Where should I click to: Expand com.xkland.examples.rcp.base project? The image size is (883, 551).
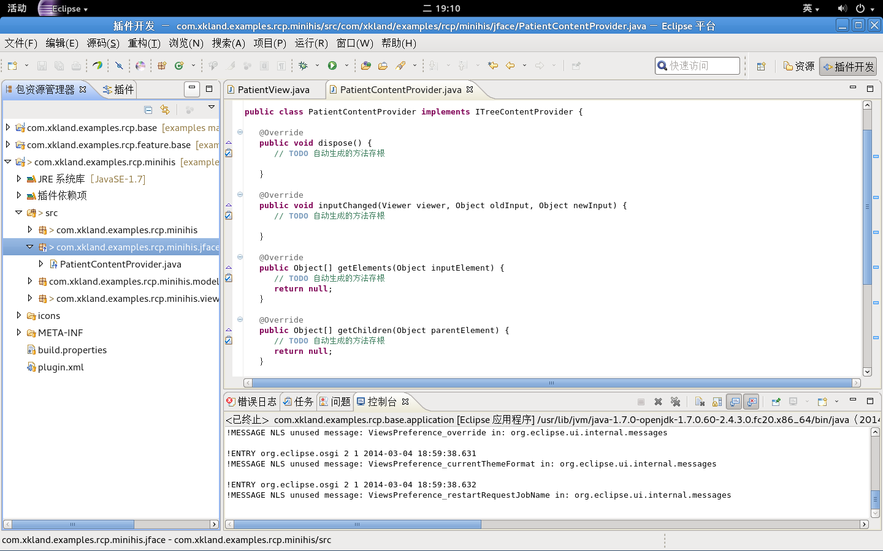point(8,127)
